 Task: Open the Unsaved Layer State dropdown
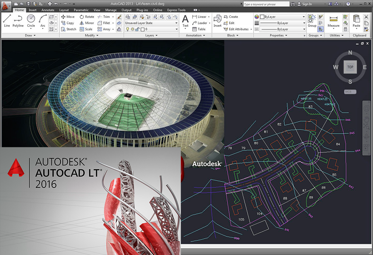(151, 23)
